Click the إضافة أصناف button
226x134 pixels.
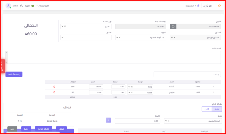coord(14,74)
